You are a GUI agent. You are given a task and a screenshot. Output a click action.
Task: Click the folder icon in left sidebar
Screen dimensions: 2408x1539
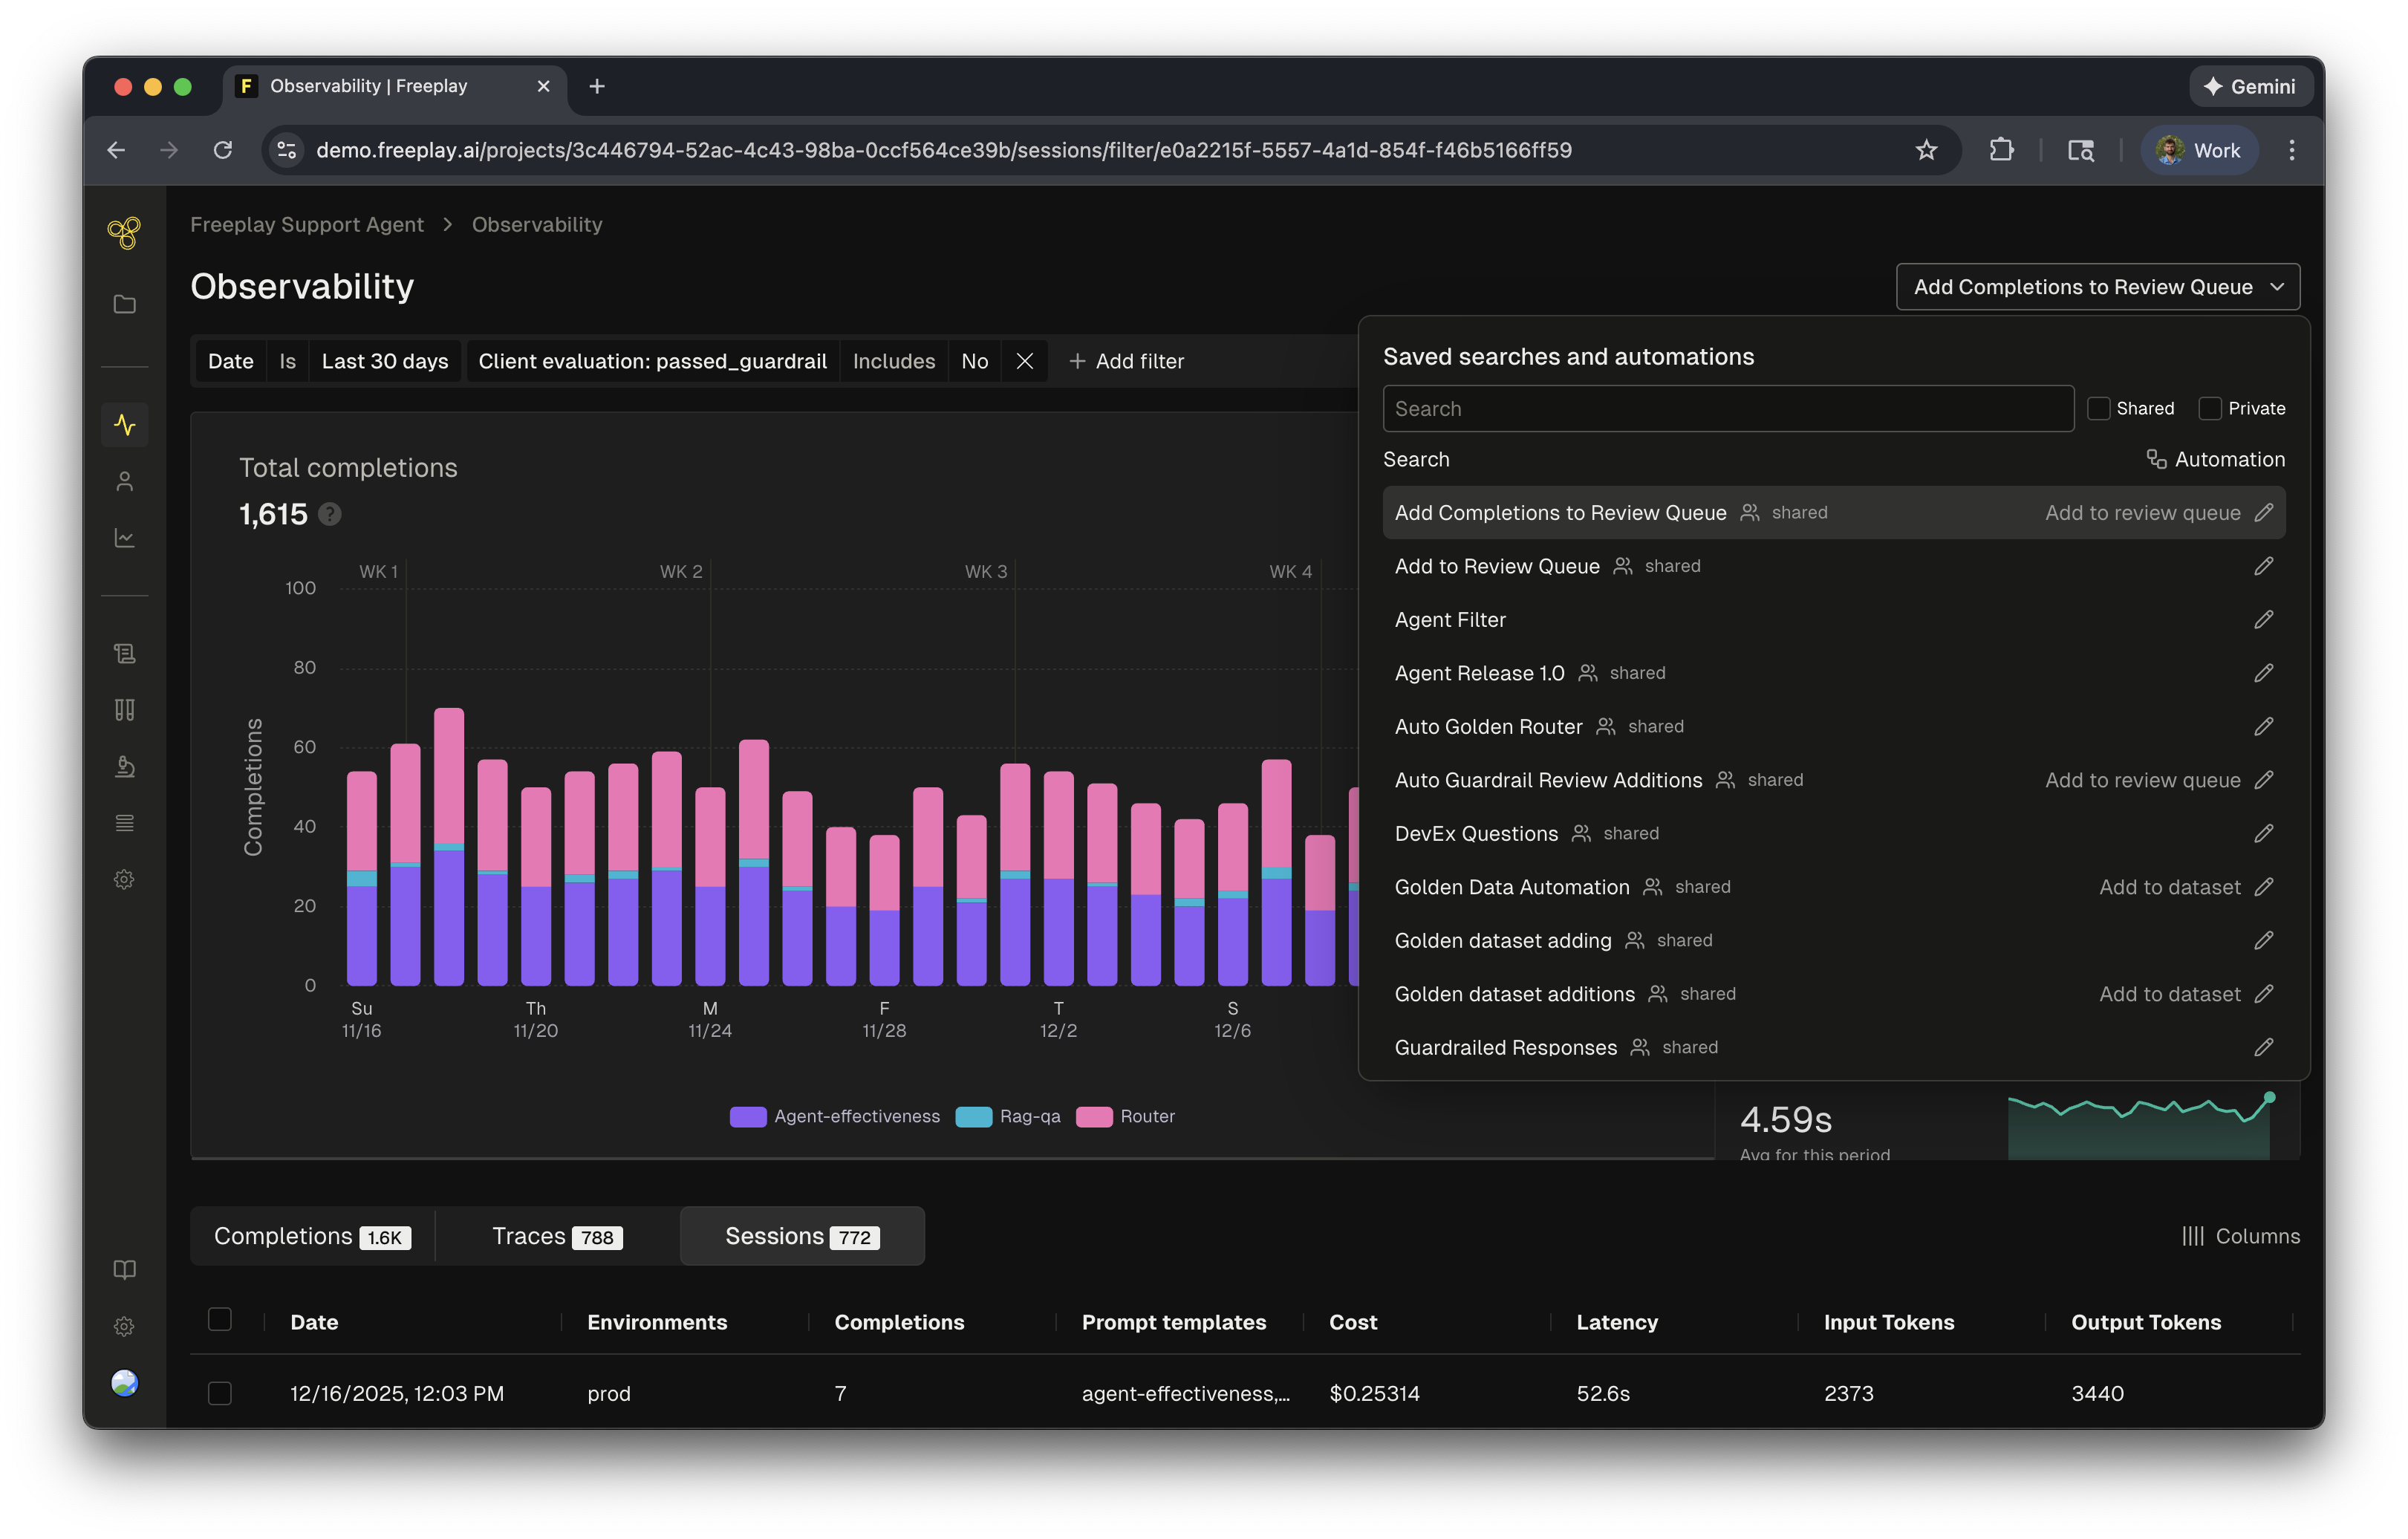125,304
